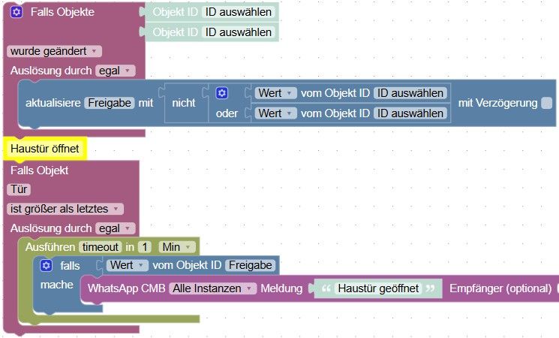559x338 pixels.
Task: Select the yellow Haustür öffnet comment block
Action: pos(45,149)
